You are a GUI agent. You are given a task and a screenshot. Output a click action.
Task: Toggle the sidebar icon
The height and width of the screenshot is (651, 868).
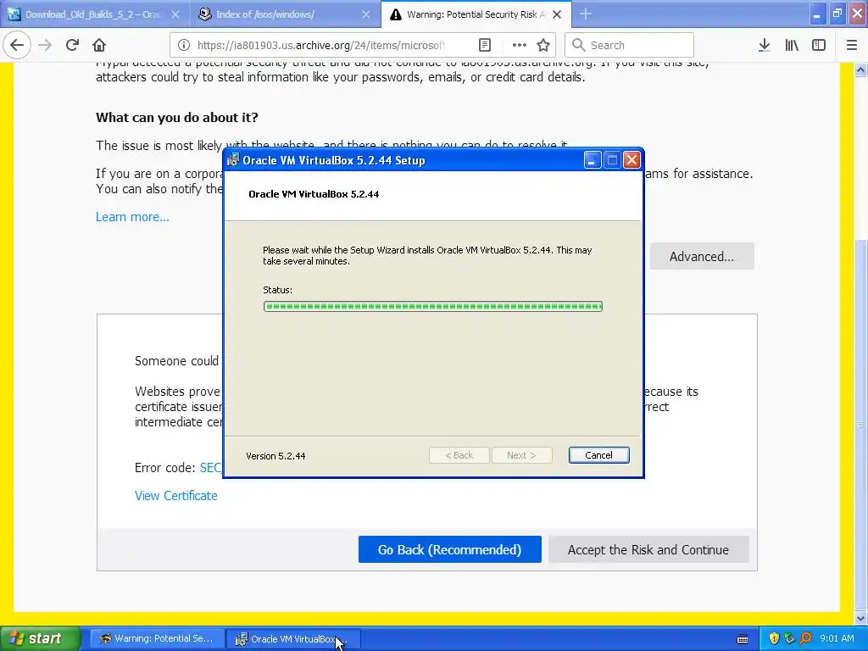(x=819, y=45)
